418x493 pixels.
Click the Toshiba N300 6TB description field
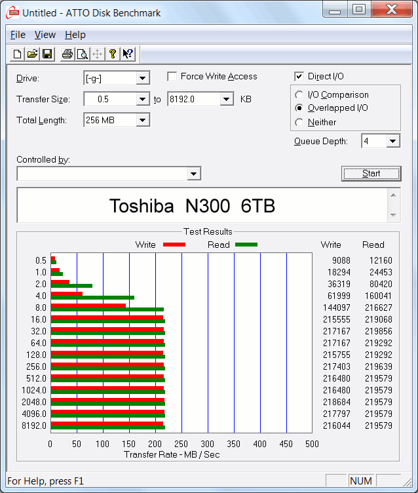[202, 205]
